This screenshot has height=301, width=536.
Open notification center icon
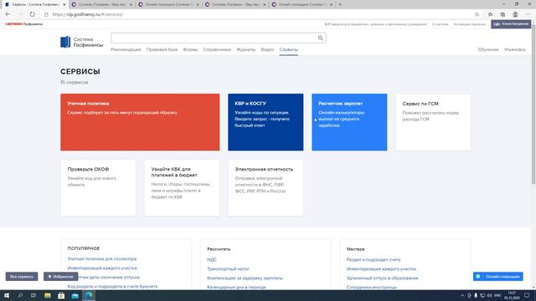click(527, 295)
